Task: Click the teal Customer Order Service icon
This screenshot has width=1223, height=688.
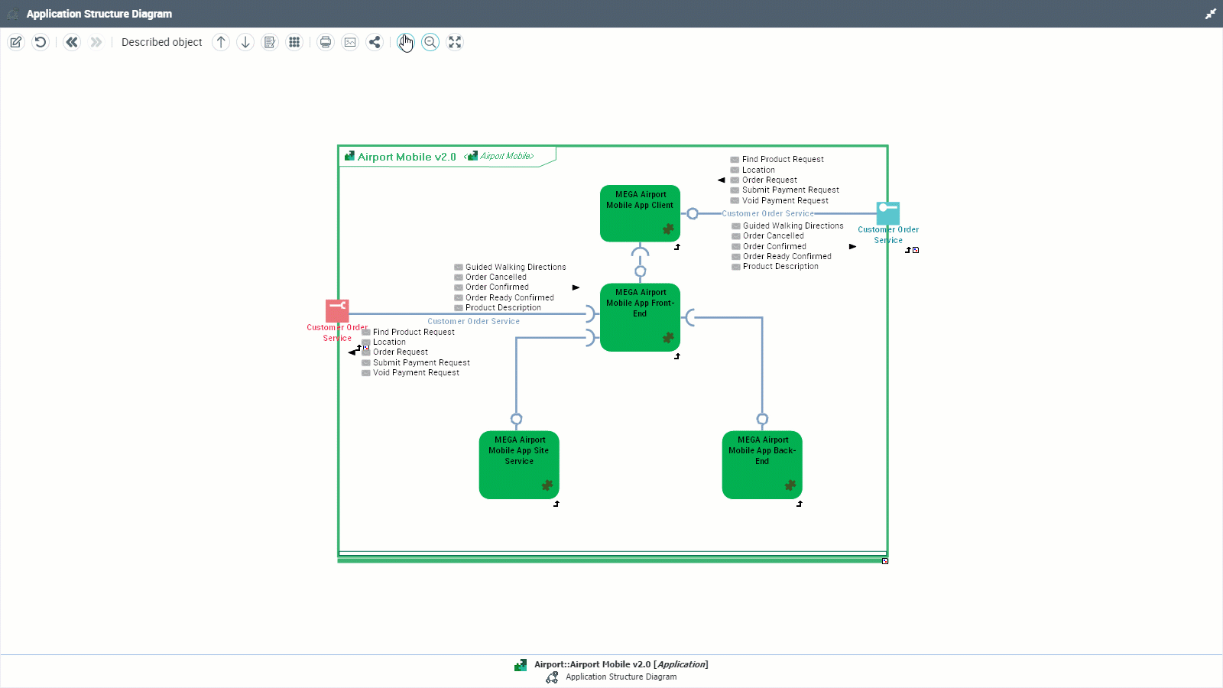Action: click(x=887, y=213)
